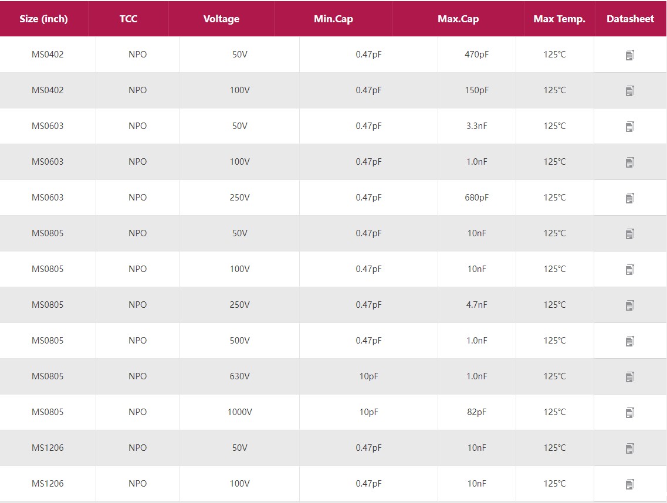Screen dimensions: 667x503
Task: Open datasheet for MS0805 630V row
Action: pyautogui.click(x=629, y=377)
